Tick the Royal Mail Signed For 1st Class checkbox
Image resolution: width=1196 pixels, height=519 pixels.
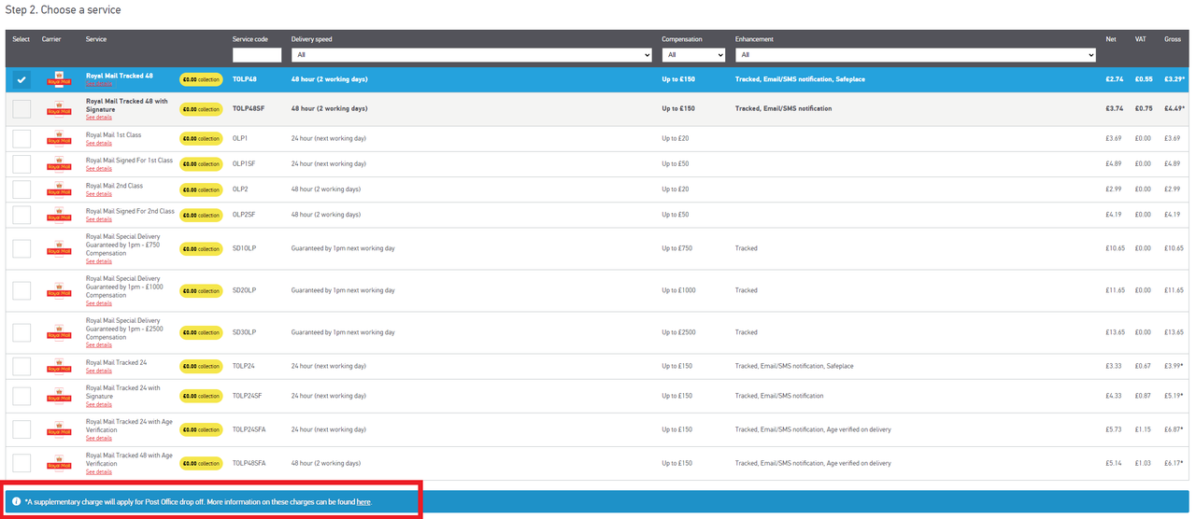(21, 163)
